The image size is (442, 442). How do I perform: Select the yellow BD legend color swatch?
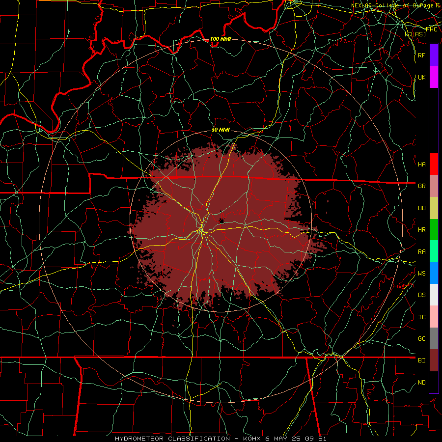click(x=434, y=208)
